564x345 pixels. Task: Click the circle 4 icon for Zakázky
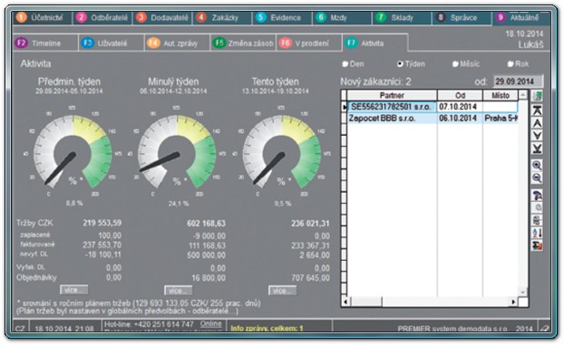[x=201, y=17]
